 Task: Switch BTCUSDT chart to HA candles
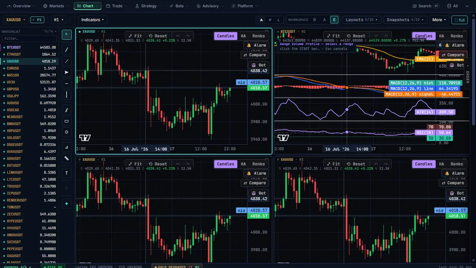(441, 36)
